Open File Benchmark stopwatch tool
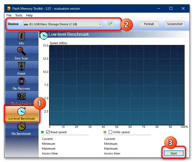The width and height of the screenshot is (194, 162). [x=21, y=129]
